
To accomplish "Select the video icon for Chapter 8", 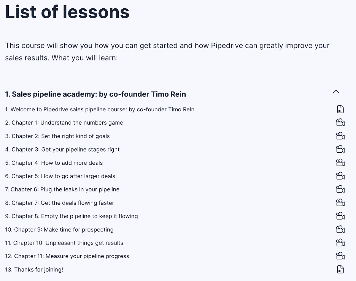I will point(340,216).
